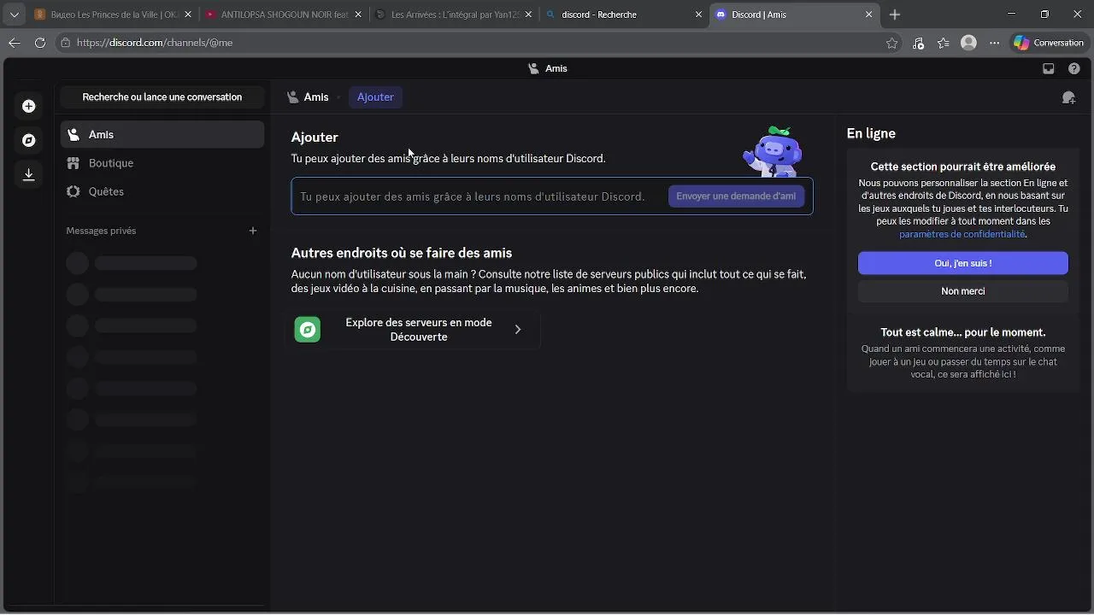Open Amis in the sidebar
This screenshot has width=1094, height=615.
point(162,135)
